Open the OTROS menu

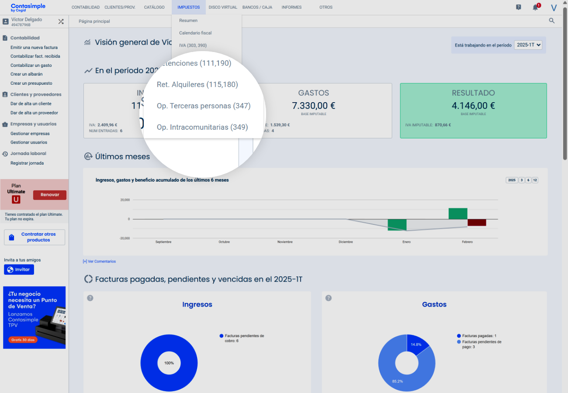pos(326,7)
